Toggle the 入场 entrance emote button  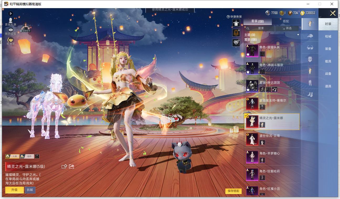(x=12, y=156)
